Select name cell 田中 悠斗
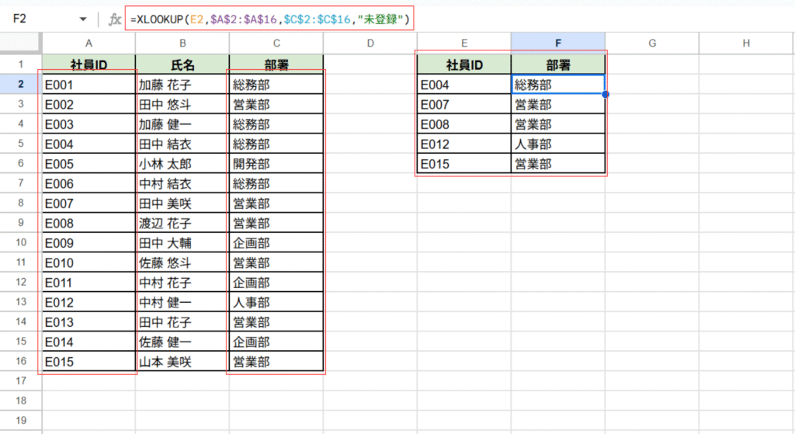 [182, 105]
